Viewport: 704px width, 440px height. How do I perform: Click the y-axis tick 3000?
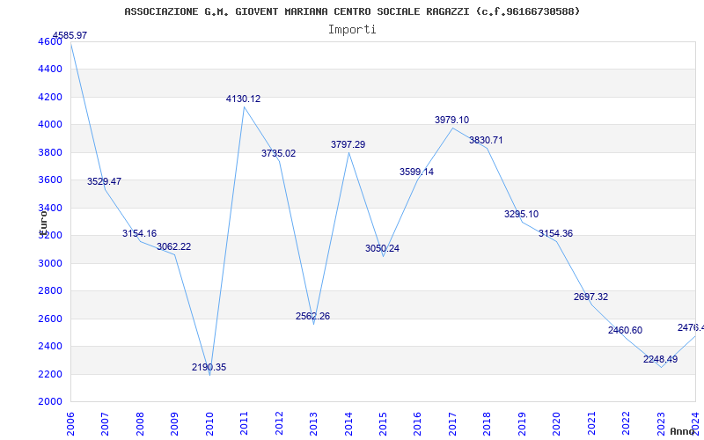tap(50, 263)
